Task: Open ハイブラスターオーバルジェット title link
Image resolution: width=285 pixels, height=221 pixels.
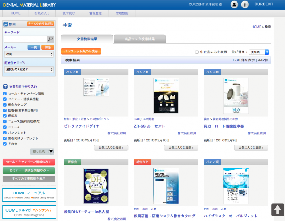Action: pos(231,216)
